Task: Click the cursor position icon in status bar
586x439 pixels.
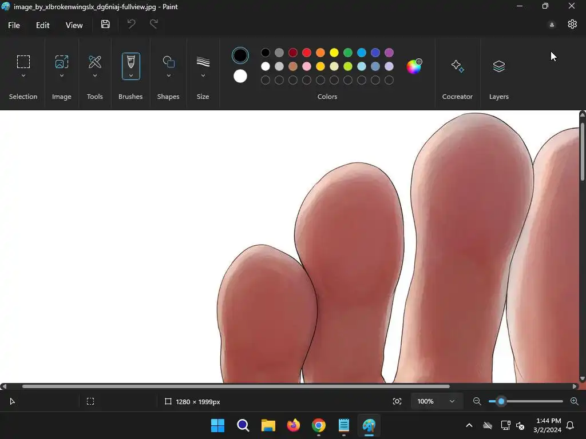Action: [13, 401]
